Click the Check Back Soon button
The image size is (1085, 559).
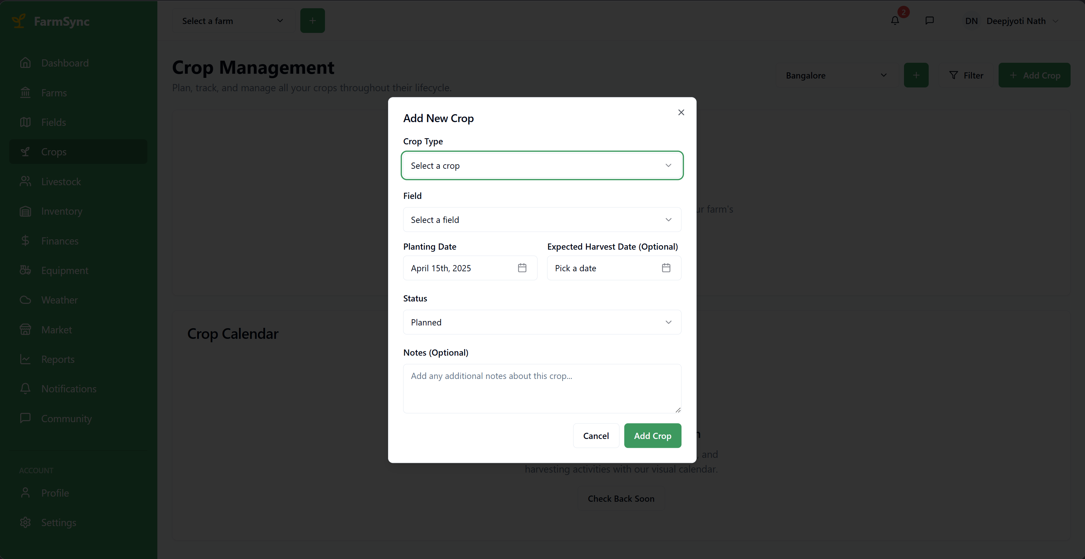621,499
